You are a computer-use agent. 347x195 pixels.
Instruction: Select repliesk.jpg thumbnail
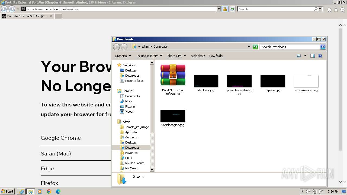(273, 81)
